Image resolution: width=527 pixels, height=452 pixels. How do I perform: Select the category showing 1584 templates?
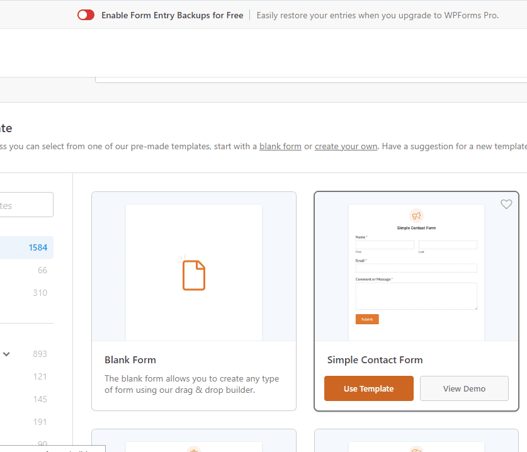(x=25, y=247)
